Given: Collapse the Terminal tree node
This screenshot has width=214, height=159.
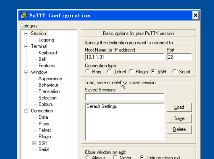Looking at the screenshot, I should [x=26, y=46].
